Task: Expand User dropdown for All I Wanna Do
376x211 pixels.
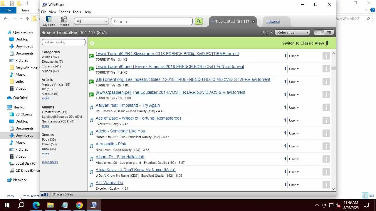Action: pos(294,185)
